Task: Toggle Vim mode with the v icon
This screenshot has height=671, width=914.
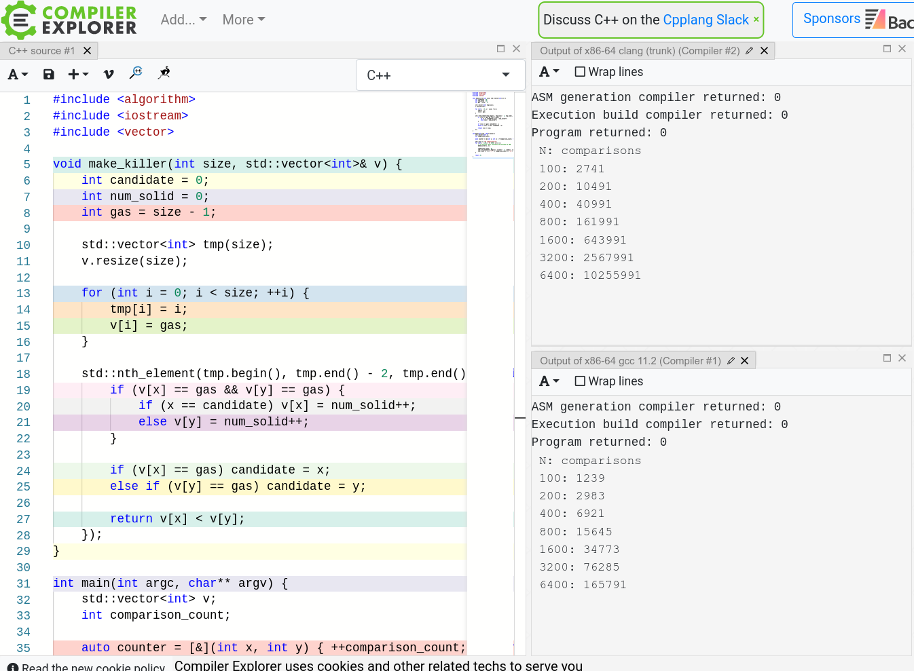Action: coord(108,75)
